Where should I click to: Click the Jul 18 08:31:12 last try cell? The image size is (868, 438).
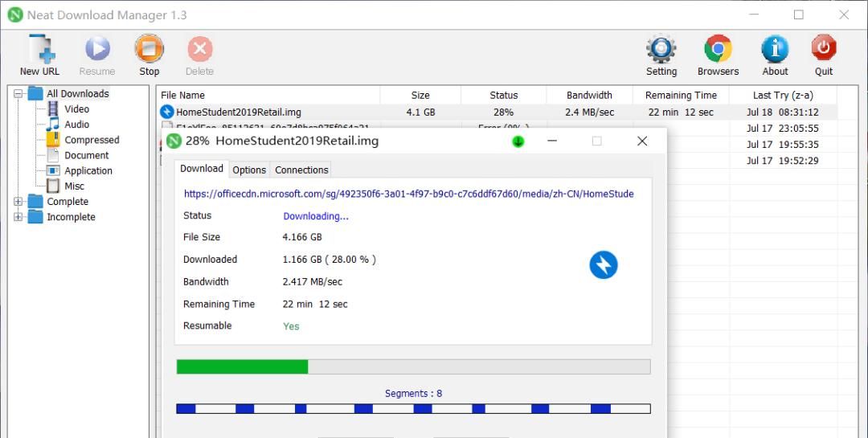pos(782,112)
